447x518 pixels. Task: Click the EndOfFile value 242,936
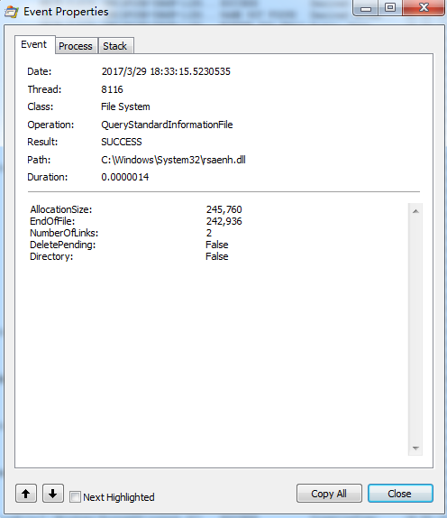point(224,221)
